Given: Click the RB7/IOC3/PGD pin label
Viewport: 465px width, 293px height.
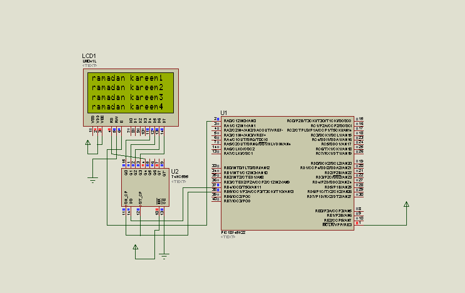Looking at the screenshot, I should pyautogui.click(x=237, y=201).
